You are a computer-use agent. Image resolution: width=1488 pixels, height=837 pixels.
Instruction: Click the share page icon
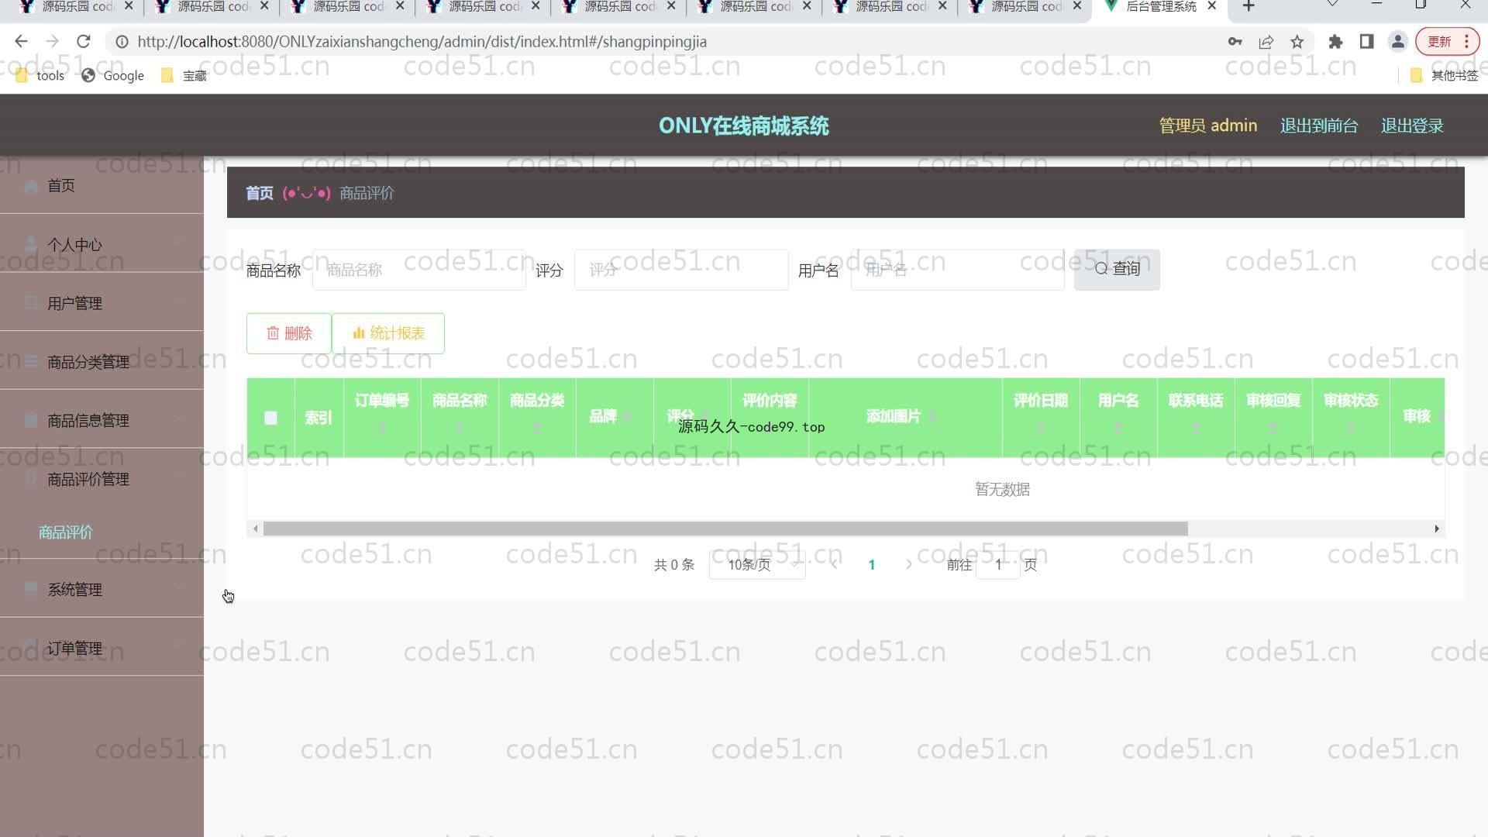point(1266,42)
